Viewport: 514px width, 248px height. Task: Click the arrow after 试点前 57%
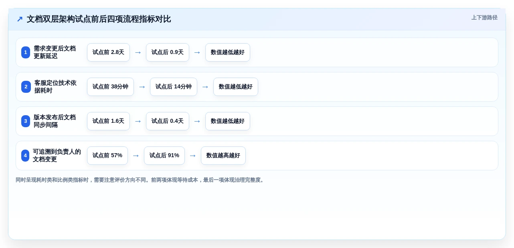136,156
